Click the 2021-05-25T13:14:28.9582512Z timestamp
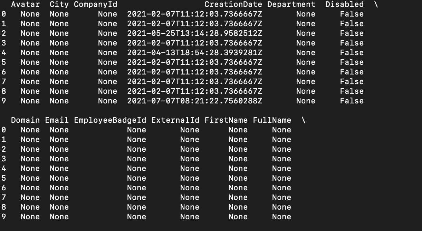 point(194,33)
